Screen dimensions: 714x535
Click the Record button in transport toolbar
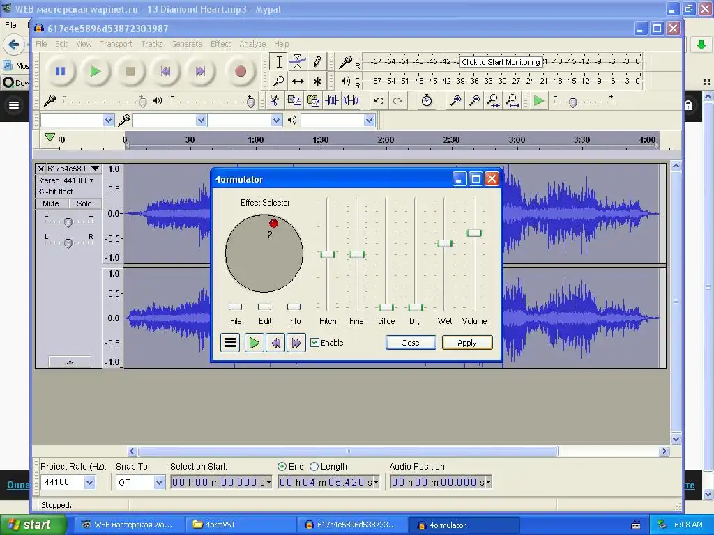241,71
